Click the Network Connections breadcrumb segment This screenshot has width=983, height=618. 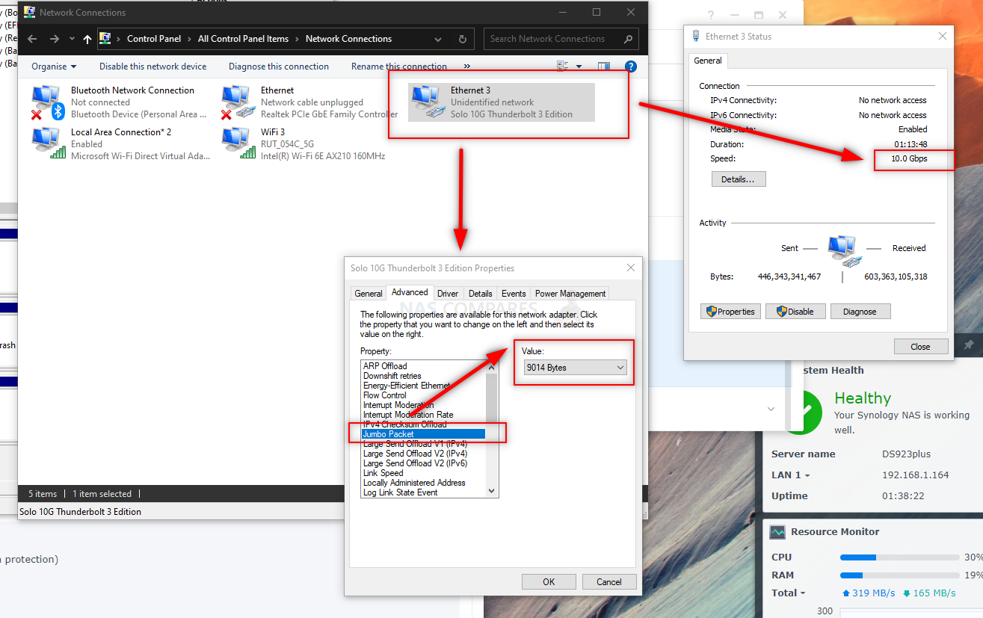pos(348,39)
